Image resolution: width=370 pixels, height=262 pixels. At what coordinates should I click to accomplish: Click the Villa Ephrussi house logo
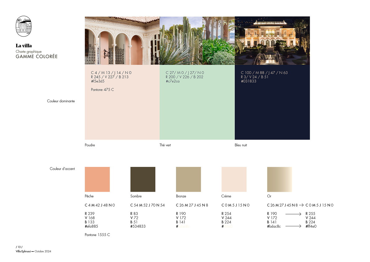[23, 26]
